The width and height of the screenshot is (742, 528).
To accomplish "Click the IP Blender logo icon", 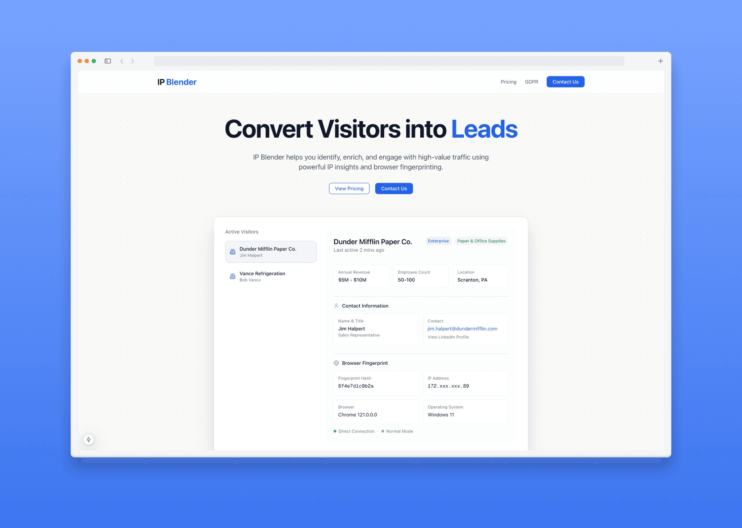I will pos(176,82).
